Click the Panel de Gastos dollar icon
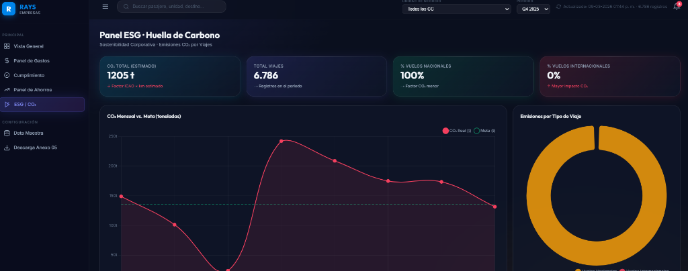The height and width of the screenshot is (271, 688). pyautogui.click(x=7, y=61)
